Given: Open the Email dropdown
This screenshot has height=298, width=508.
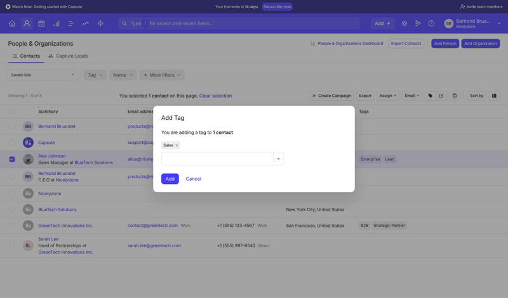Looking at the screenshot, I should click(412, 96).
